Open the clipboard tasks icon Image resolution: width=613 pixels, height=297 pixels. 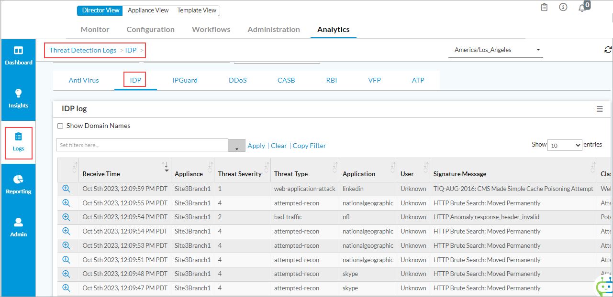coord(544,8)
